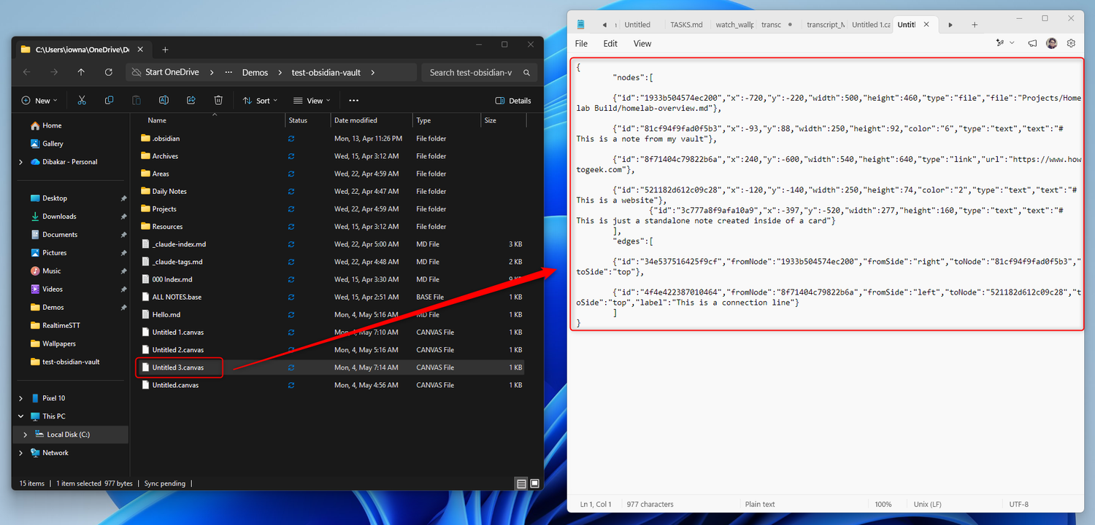Screen dimensions: 1095x525
Task: Sort files by the Name column header
Action: pos(157,120)
